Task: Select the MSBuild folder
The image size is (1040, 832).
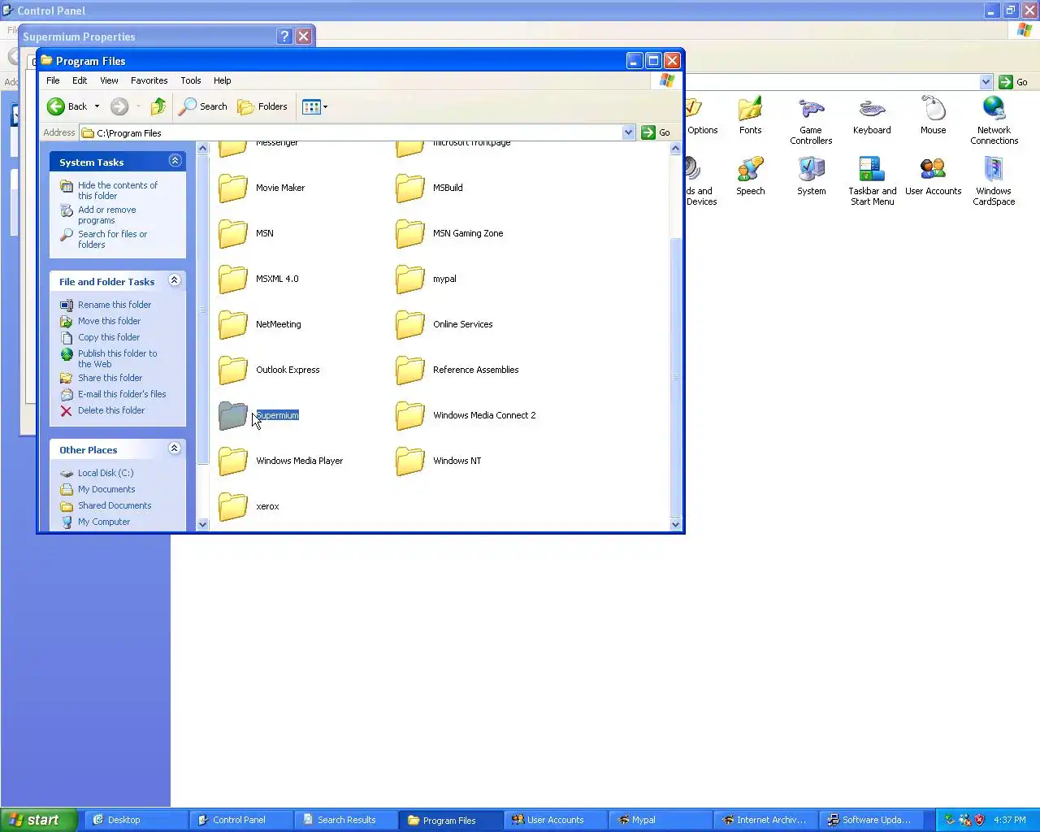Action: coord(429,188)
